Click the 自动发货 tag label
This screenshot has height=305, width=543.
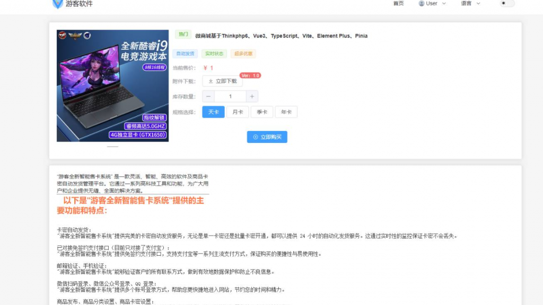tap(186, 53)
